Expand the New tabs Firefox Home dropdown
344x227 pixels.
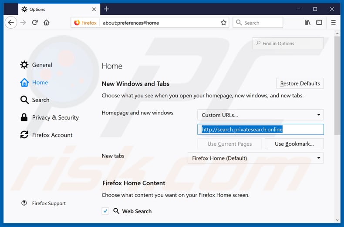coord(256,158)
